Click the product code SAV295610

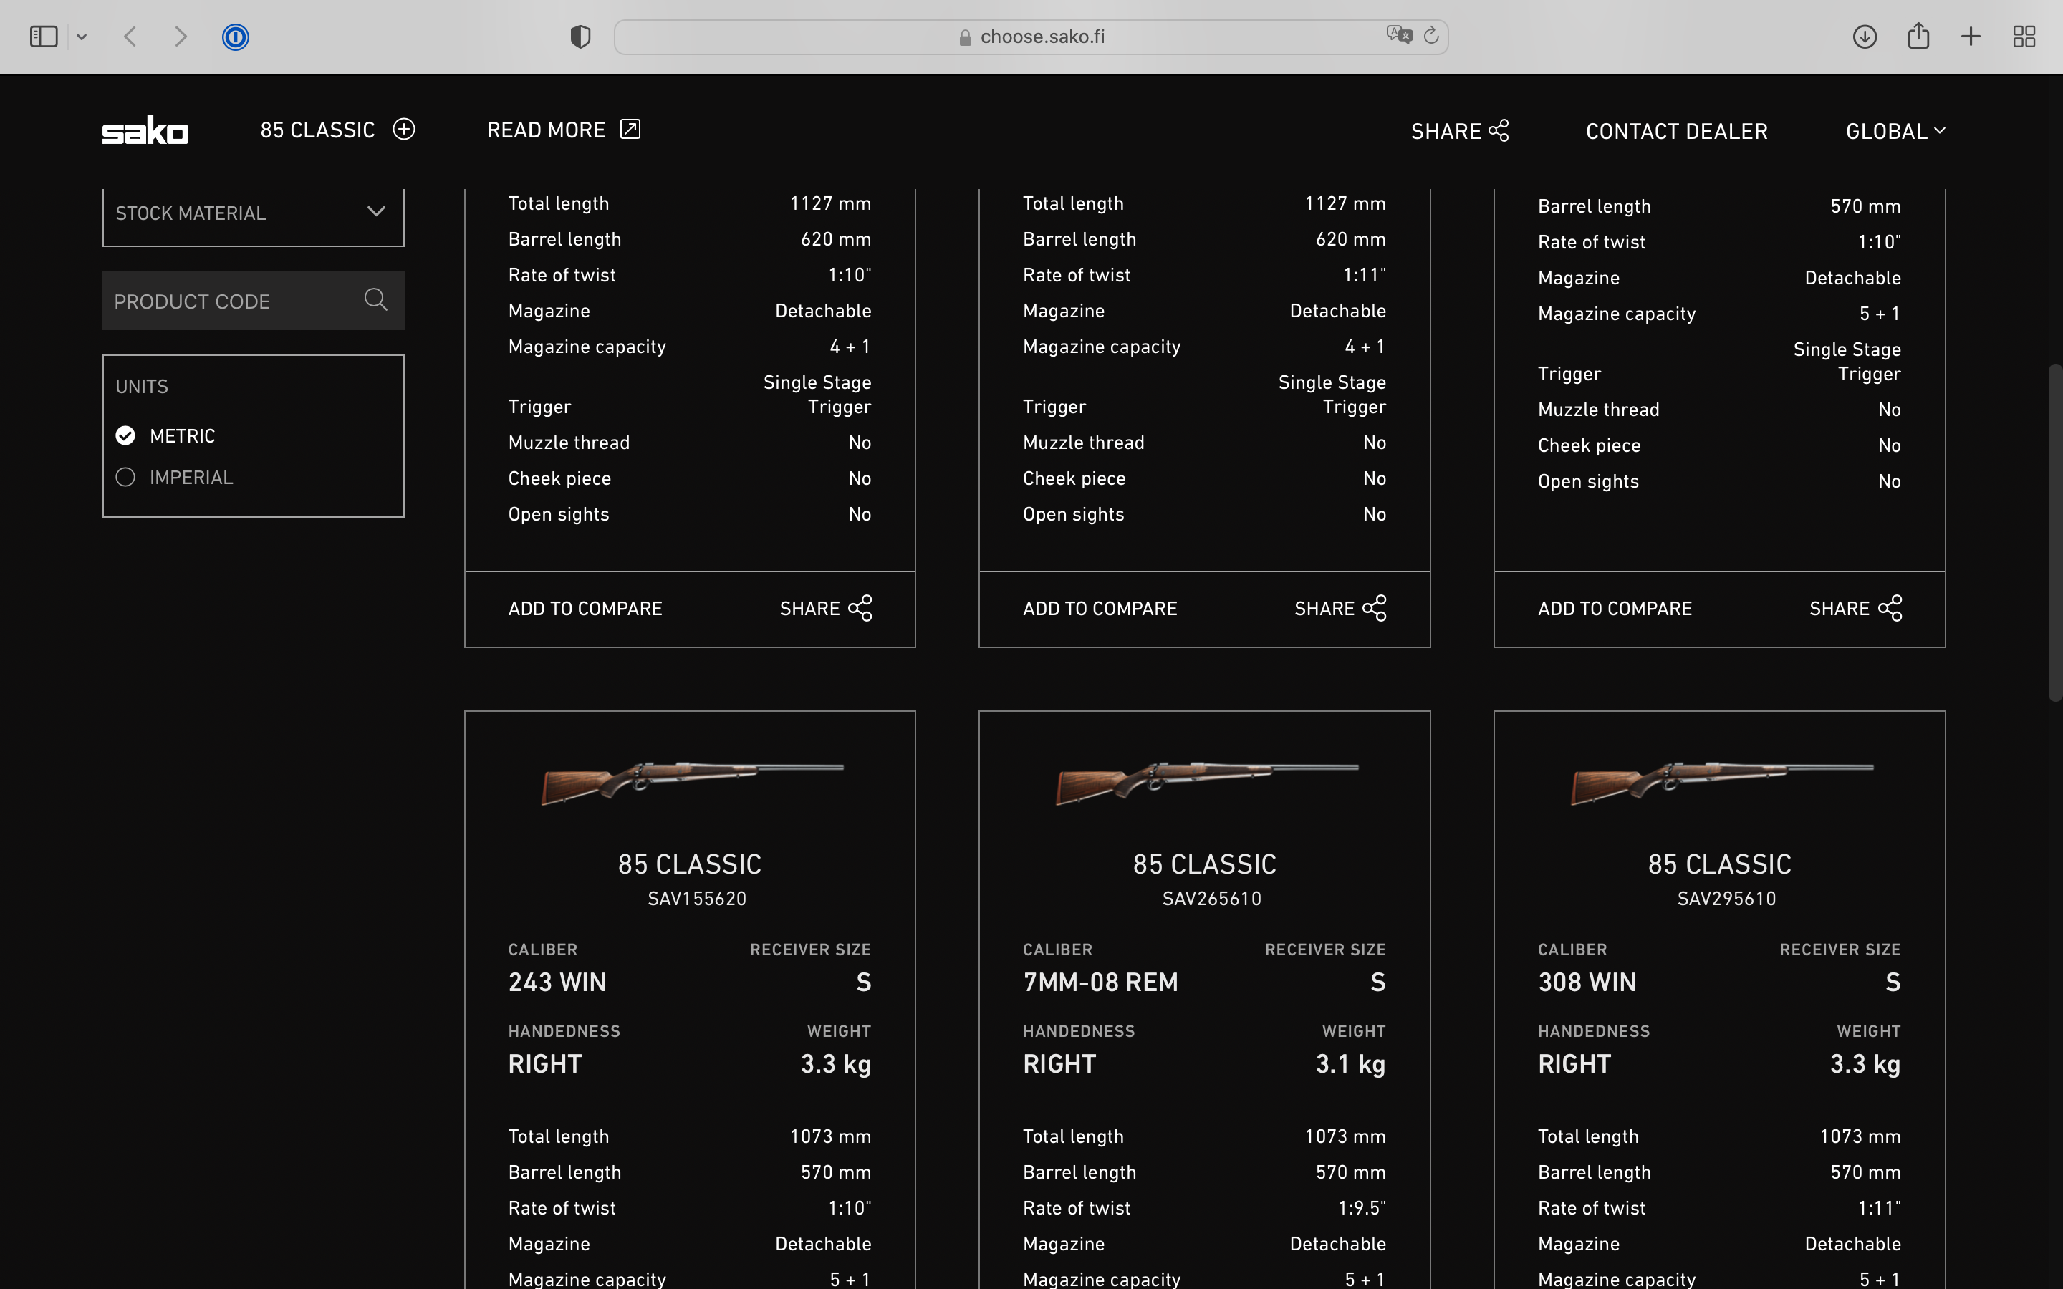point(1726,899)
